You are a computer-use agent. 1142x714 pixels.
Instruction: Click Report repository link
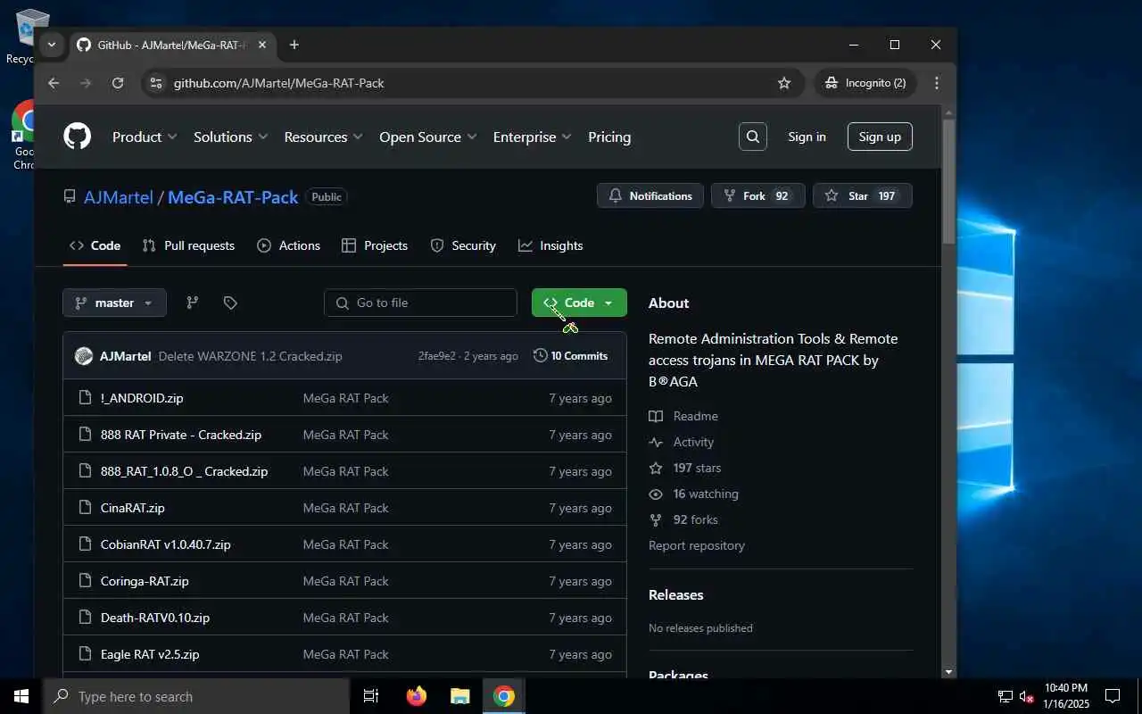click(x=697, y=545)
